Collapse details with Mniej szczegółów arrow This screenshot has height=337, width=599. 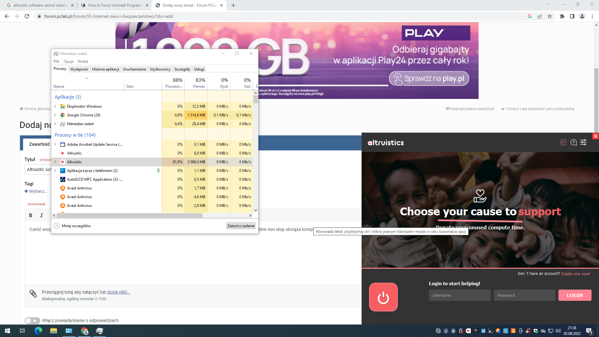56,226
